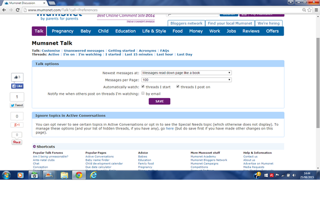Screen dimensions: 320x211
Task: Open the Offers navigation tab
Action: (x=273, y=31)
